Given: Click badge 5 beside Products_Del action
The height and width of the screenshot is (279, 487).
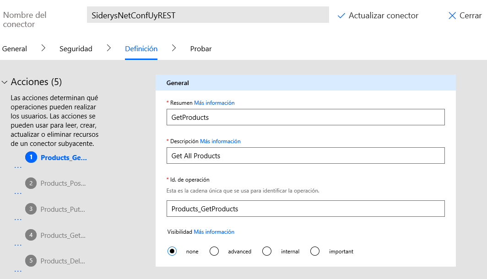Looking at the screenshot, I should (31, 261).
